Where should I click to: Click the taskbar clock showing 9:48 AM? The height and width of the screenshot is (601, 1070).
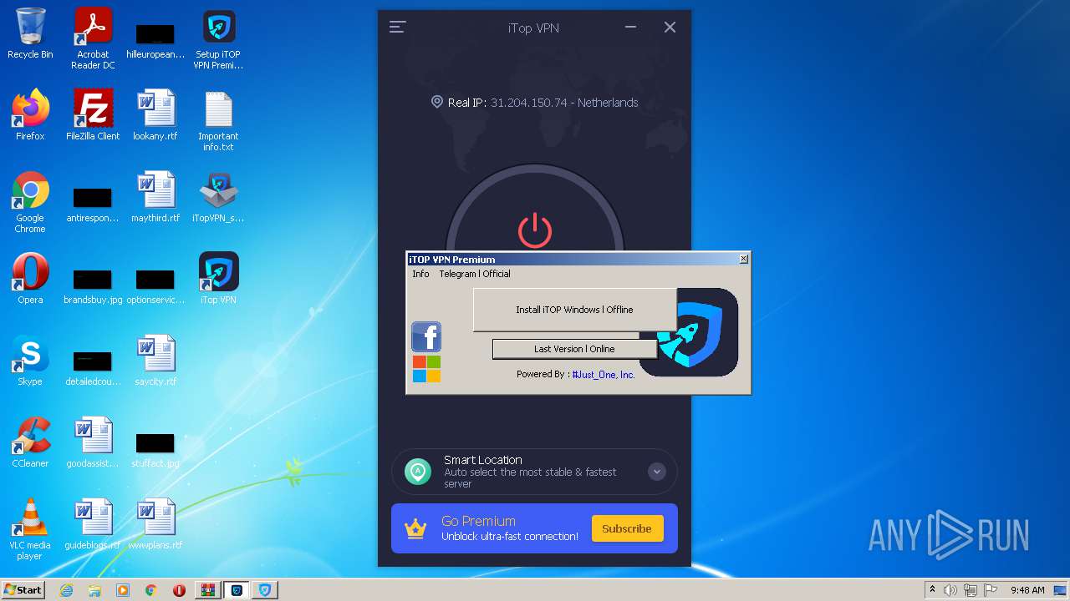pos(1027,590)
